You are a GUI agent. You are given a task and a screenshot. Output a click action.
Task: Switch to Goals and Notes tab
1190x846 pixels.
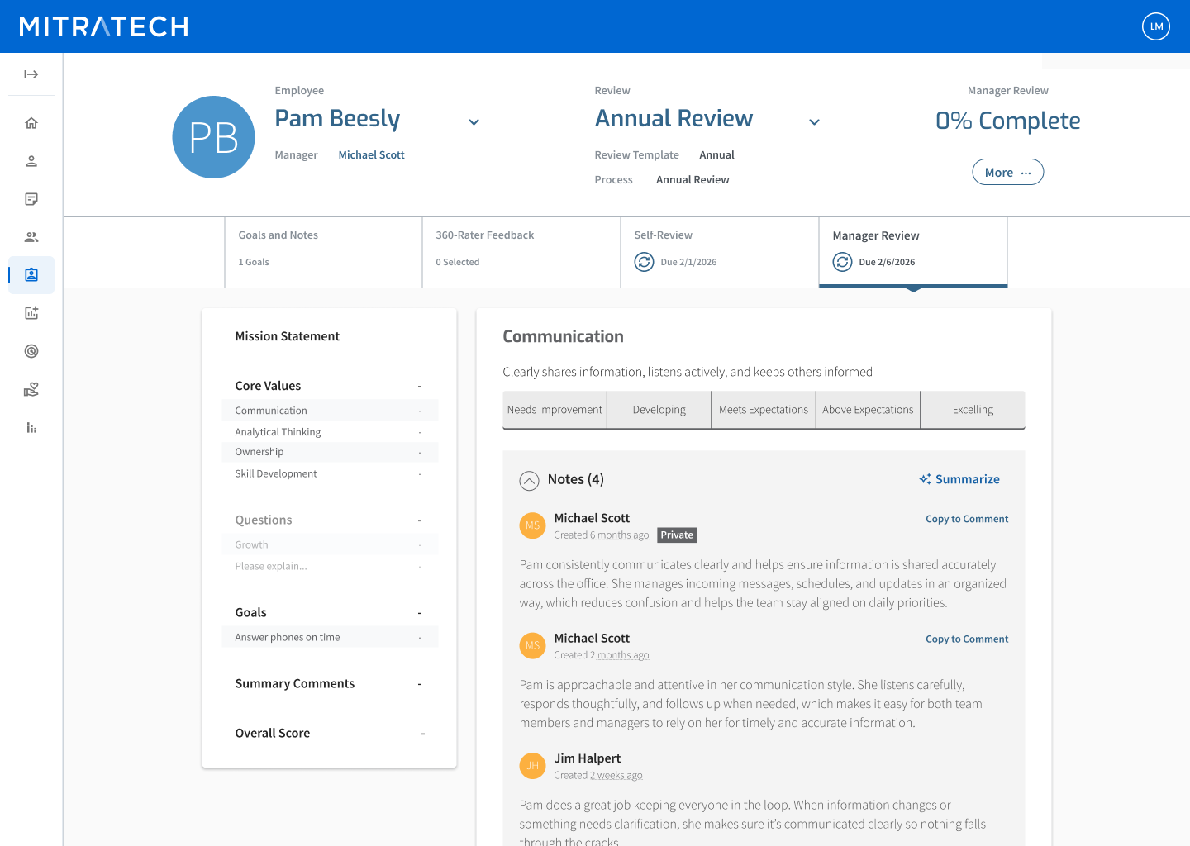[323, 252]
